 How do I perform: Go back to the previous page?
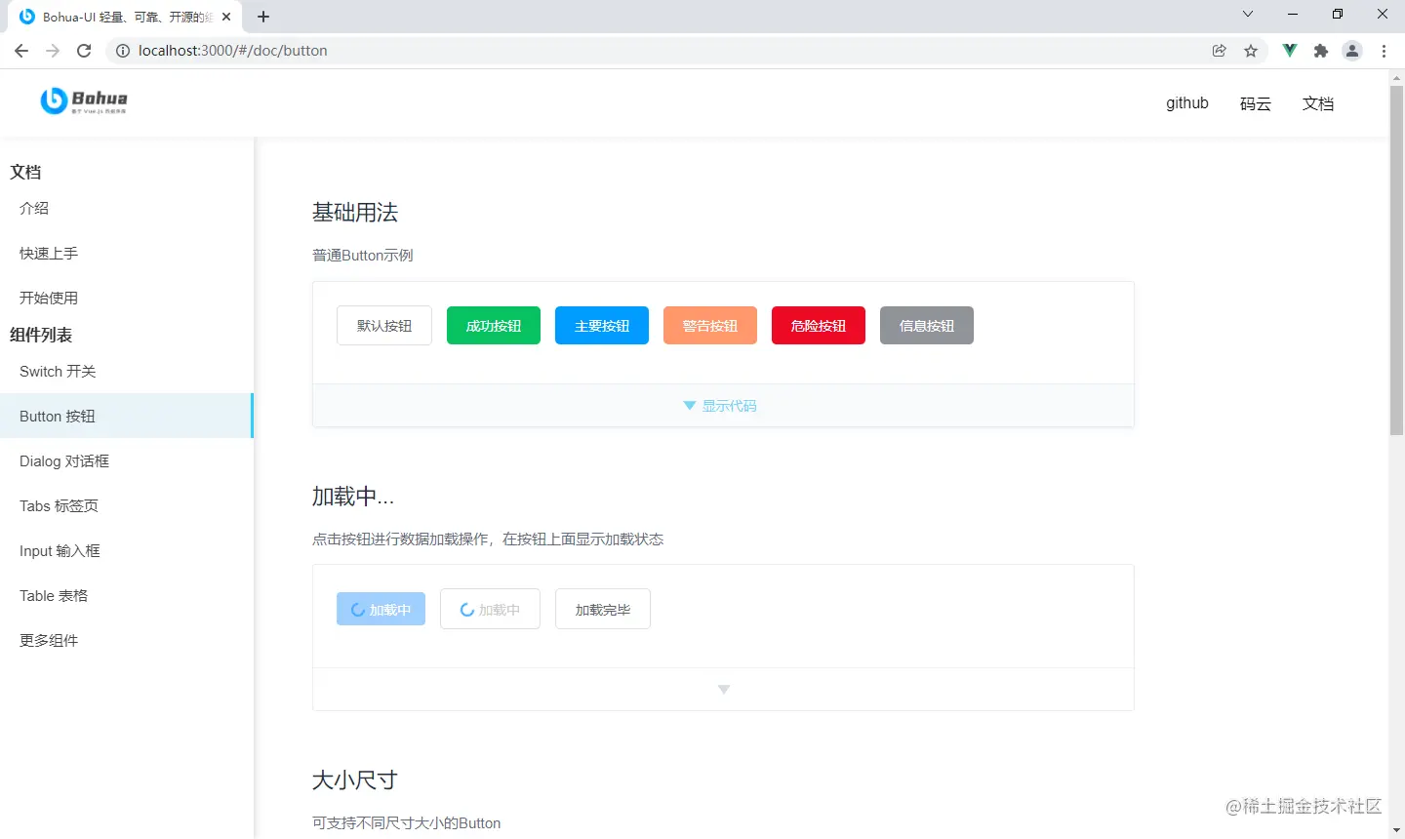tap(21, 51)
